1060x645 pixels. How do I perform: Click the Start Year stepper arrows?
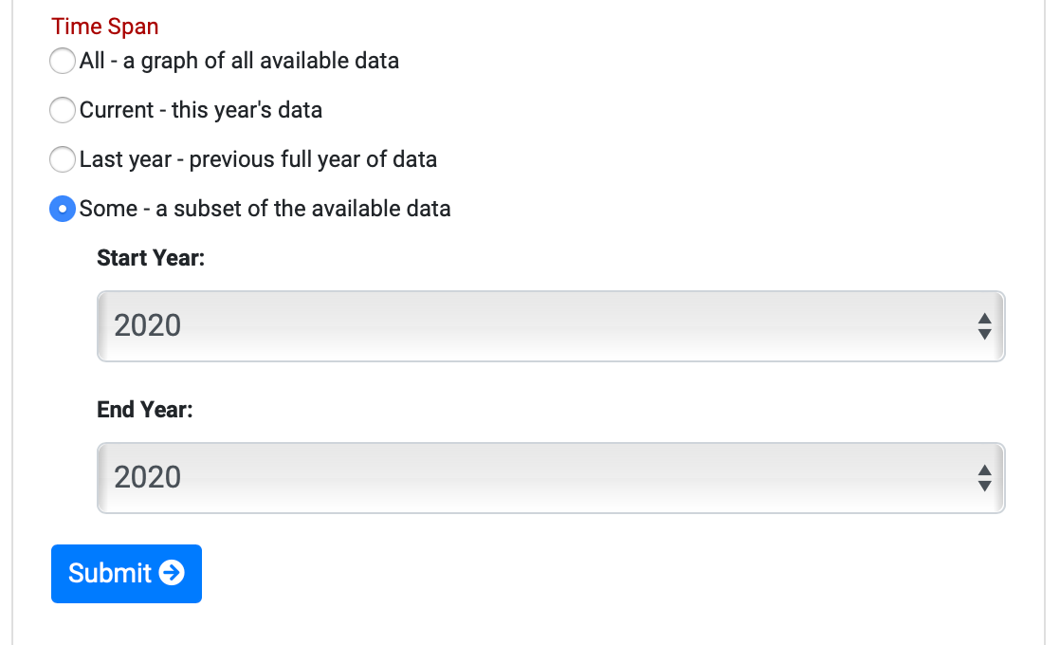984,325
